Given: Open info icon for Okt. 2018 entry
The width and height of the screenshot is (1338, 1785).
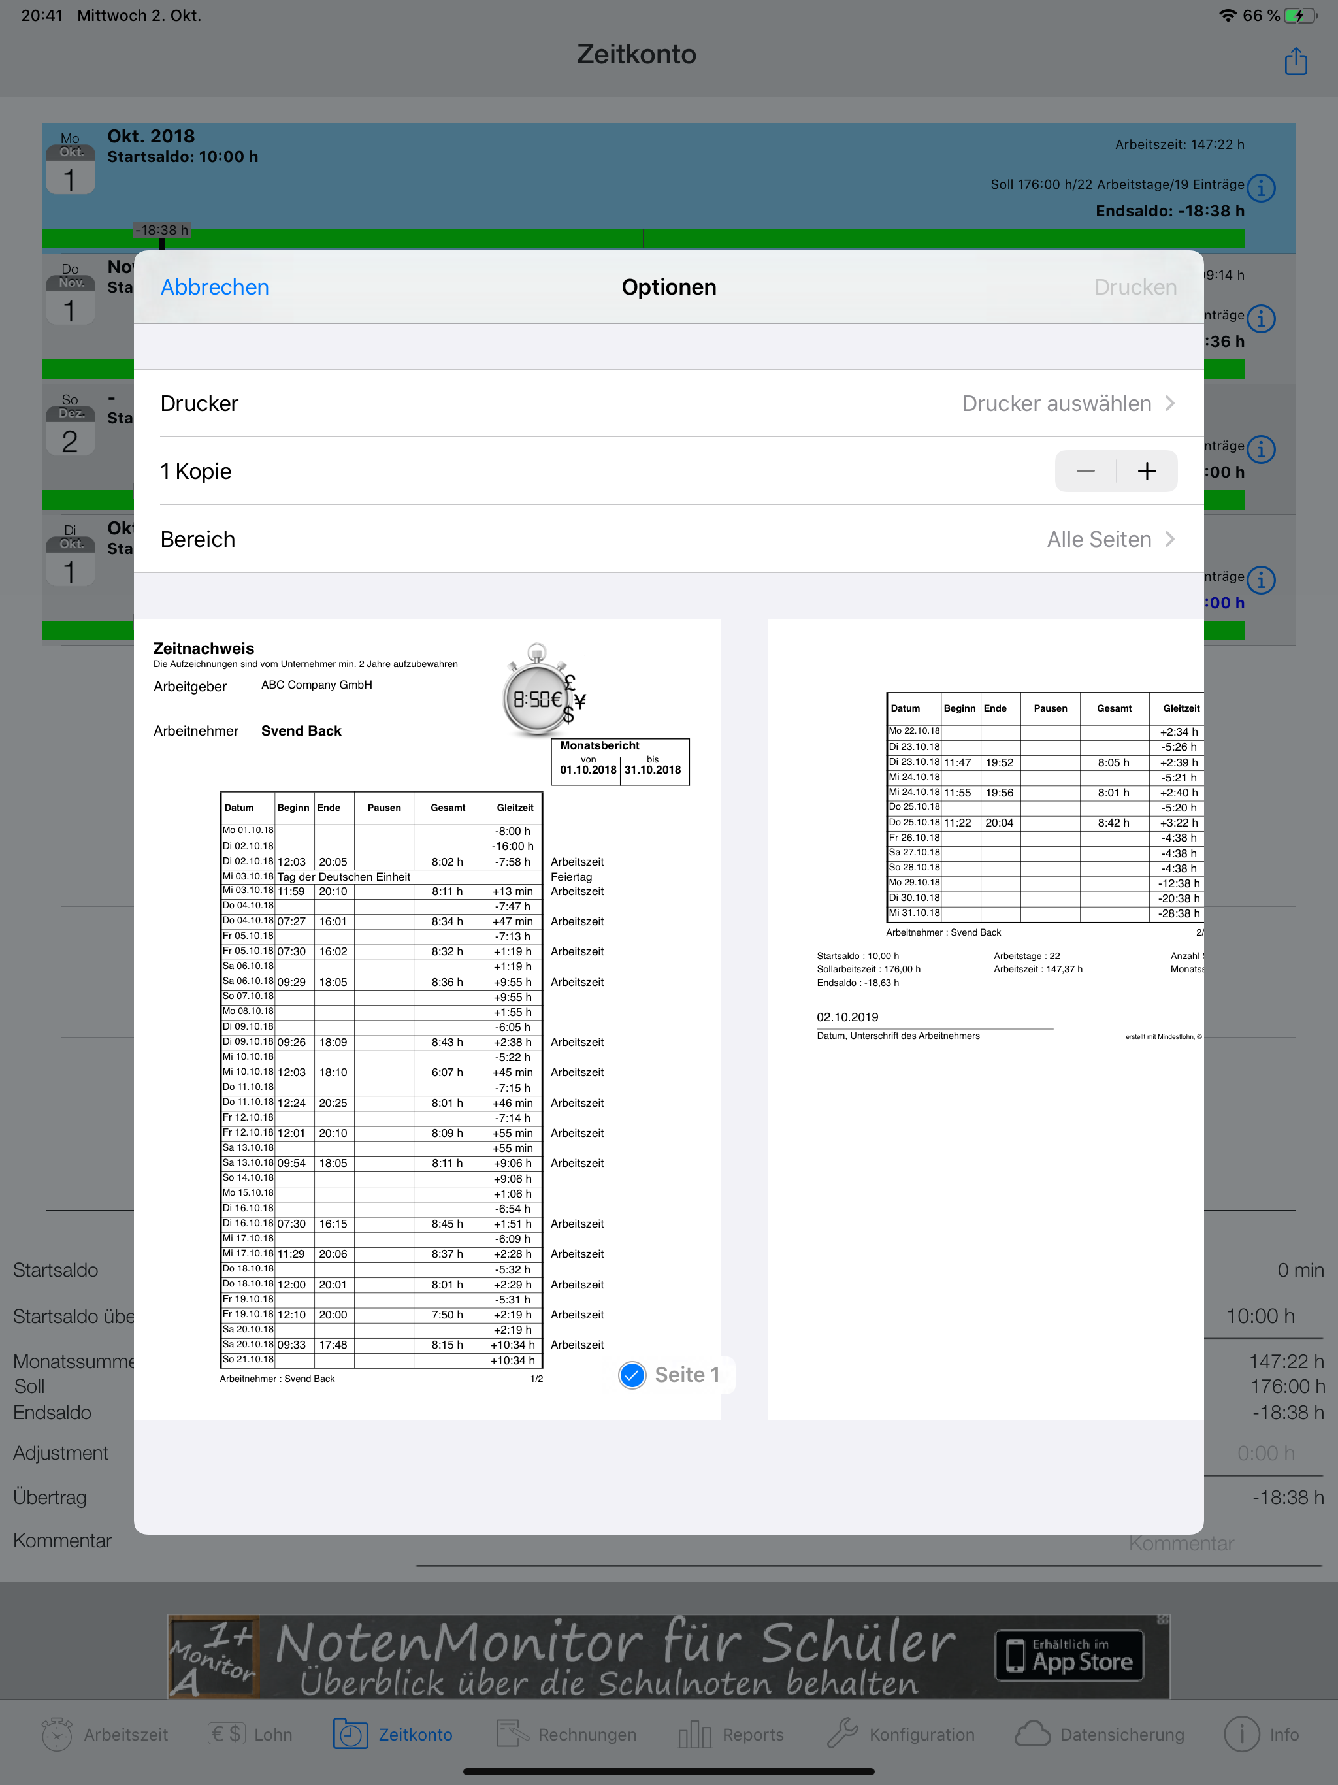Looking at the screenshot, I should pyautogui.click(x=1260, y=188).
